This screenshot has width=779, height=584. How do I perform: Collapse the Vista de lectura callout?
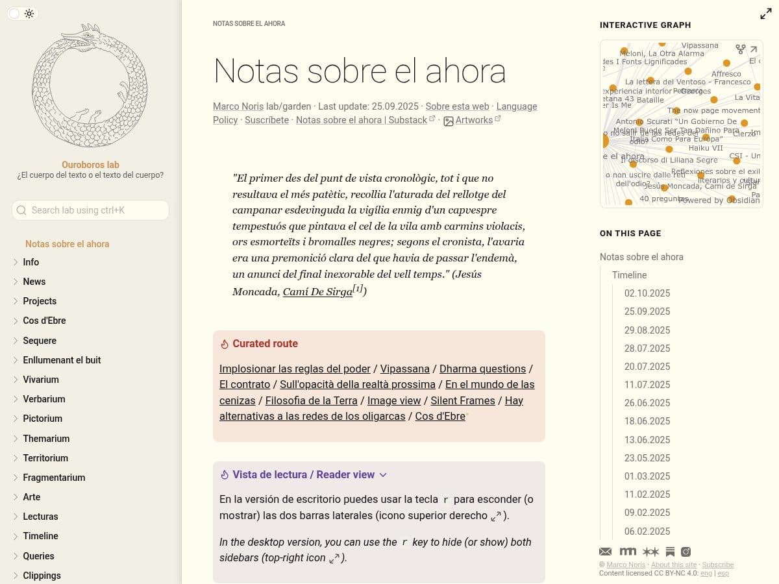pos(383,475)
